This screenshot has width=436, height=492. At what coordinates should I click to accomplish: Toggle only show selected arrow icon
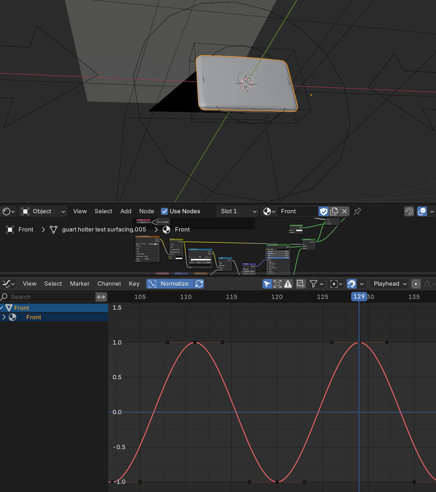point(267,284)
